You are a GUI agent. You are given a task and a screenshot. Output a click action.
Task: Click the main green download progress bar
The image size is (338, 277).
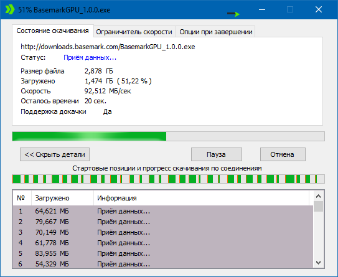pyautogui.click(x=168, y=136)
